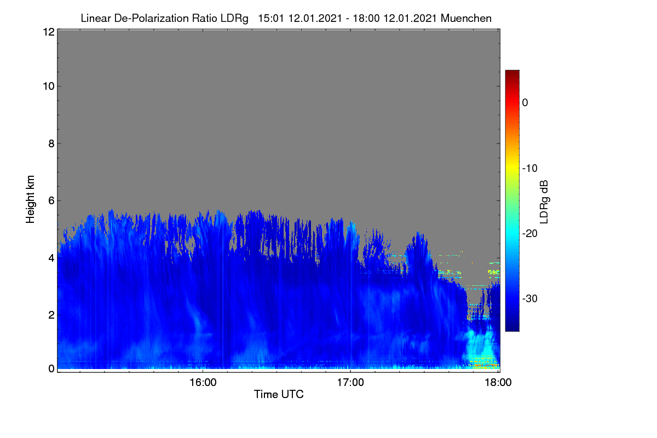This screenshot has width=657, height=438.
Task: Click the plot title 'Linear De-Polarization Ratio LDRg'
Action: pos(164,18)
